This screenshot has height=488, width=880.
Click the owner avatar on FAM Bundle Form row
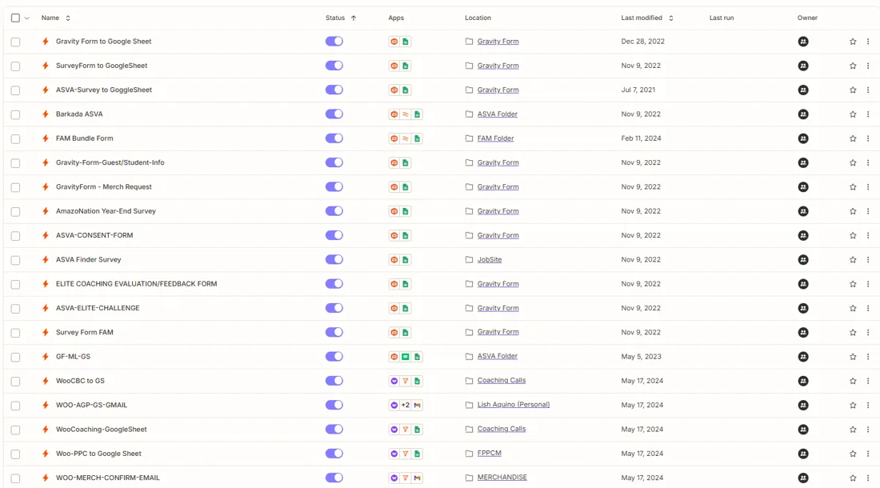[803, 138]
